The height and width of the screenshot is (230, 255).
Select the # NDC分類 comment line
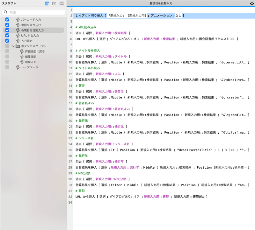[x=83, y=173]
